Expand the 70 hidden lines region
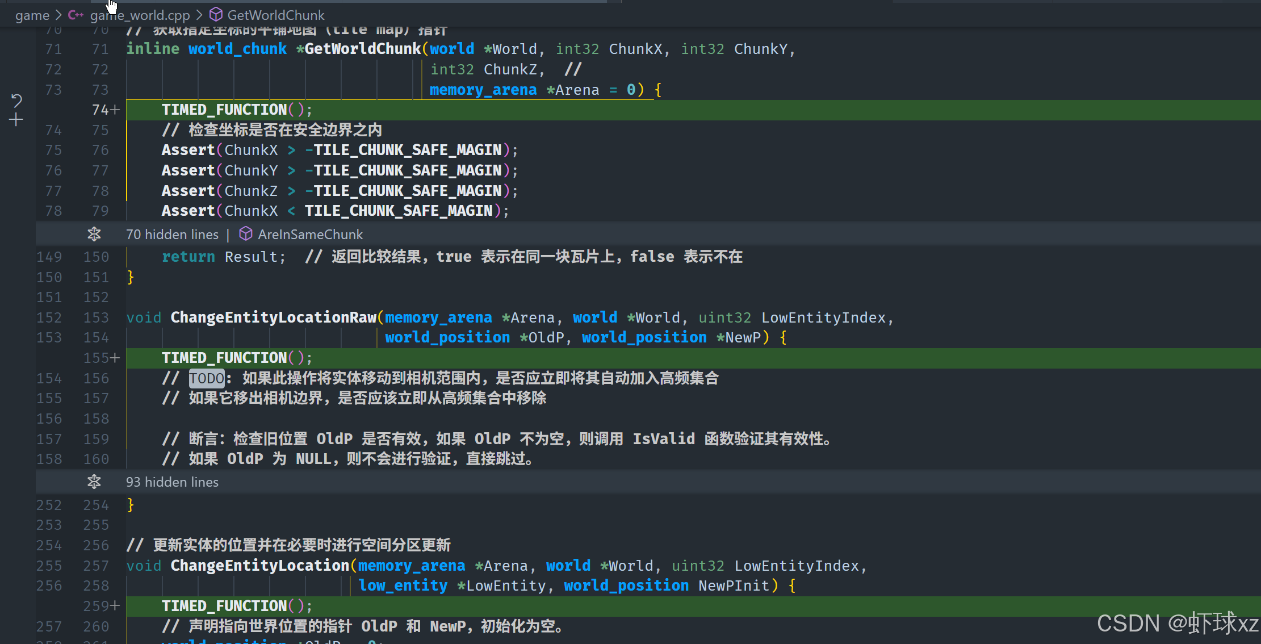Screen dimensions: 1261x644 [172, 235]
